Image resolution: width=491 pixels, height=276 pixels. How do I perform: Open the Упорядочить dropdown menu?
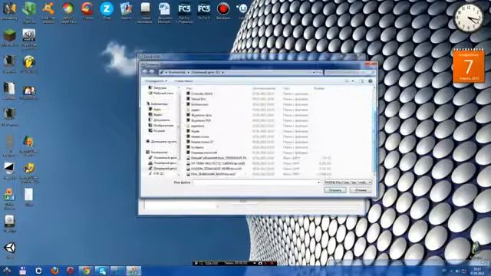(x=156, y=81)
